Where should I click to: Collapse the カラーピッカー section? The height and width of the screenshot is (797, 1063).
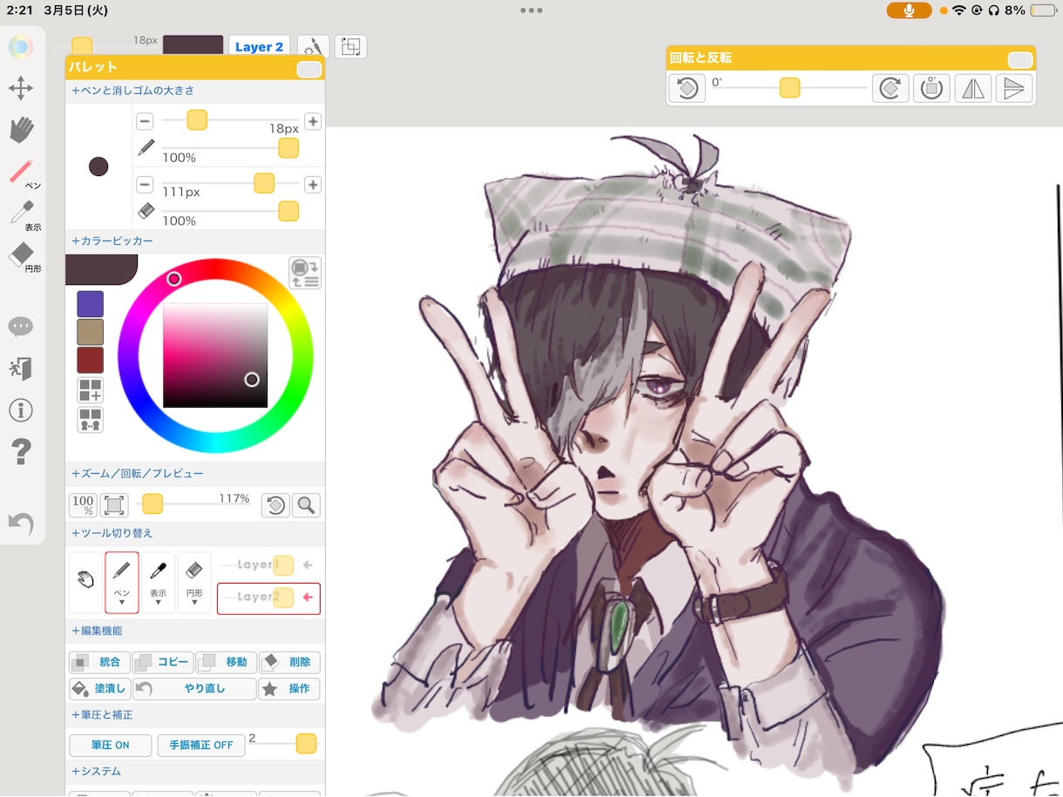tap(112, 241)
